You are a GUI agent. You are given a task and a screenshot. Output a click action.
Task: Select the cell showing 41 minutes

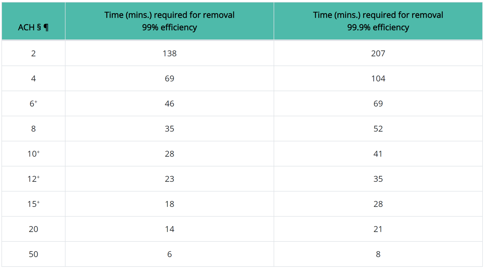(x=378, y=154)
